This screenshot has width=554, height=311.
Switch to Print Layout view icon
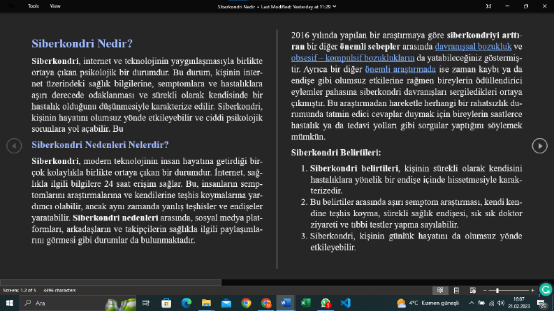tap(456, 290)
